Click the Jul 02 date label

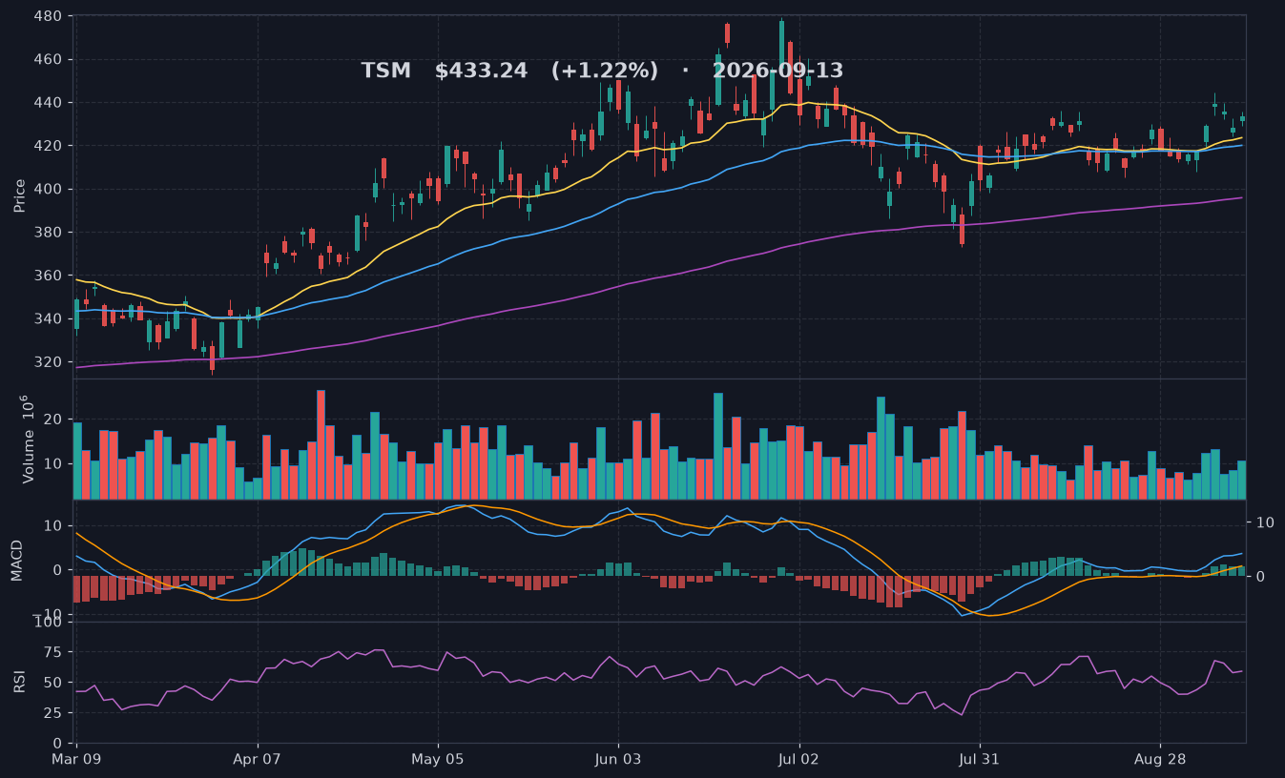click(x=798, y=760)
